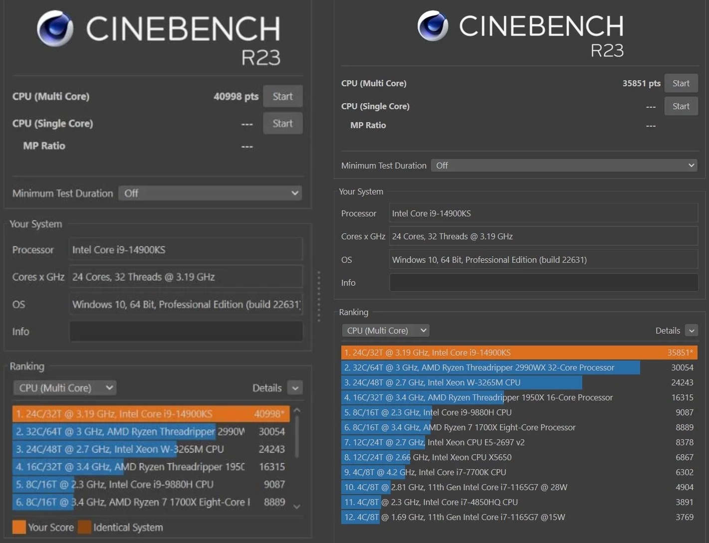
Task: Expand the Details dropdown arrow in the right window
Action: tap(692, 331)
